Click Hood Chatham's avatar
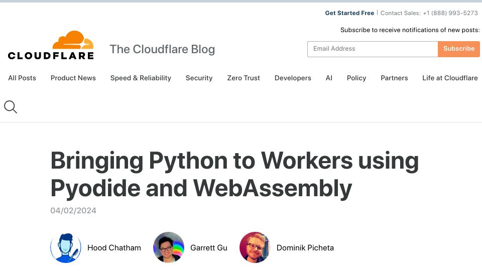Image resolution: width=482 pixels, height=271 pixels. tap(65, 247)
